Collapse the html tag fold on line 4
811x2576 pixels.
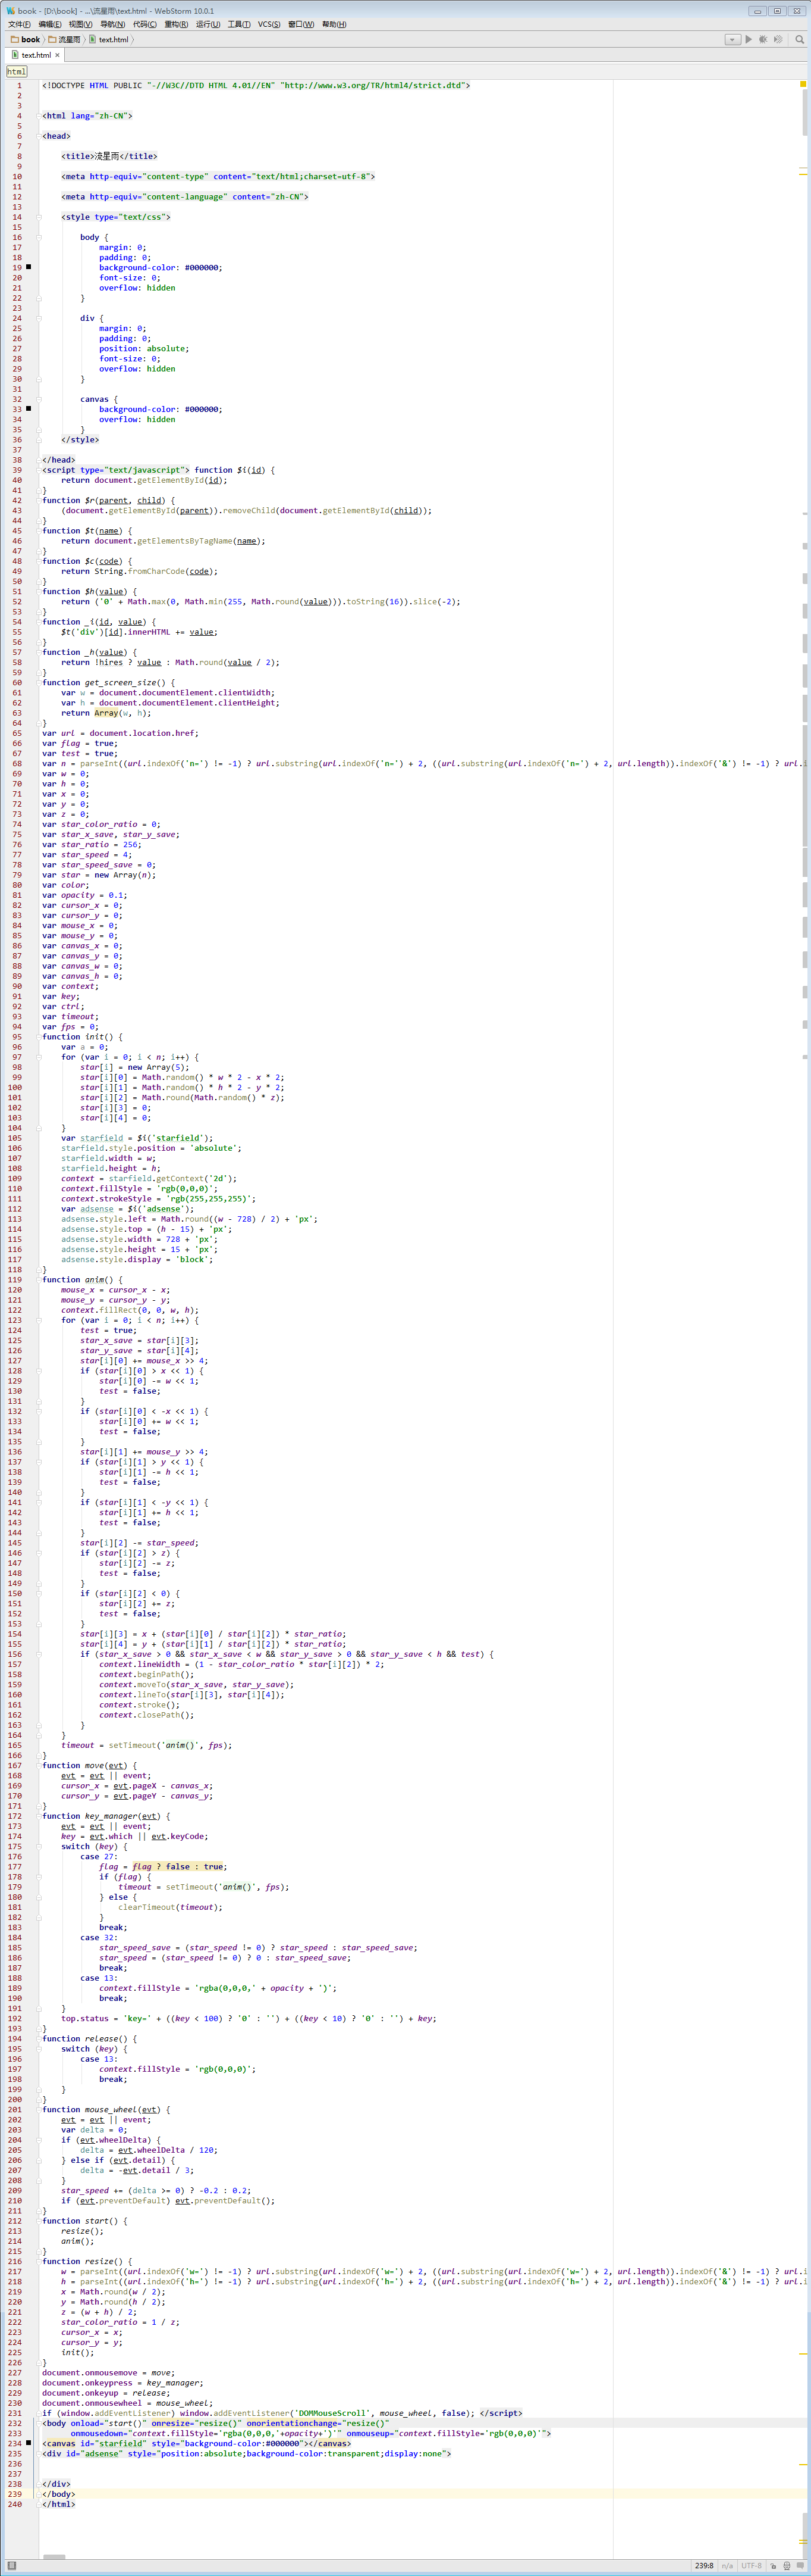tap(40, 116)
